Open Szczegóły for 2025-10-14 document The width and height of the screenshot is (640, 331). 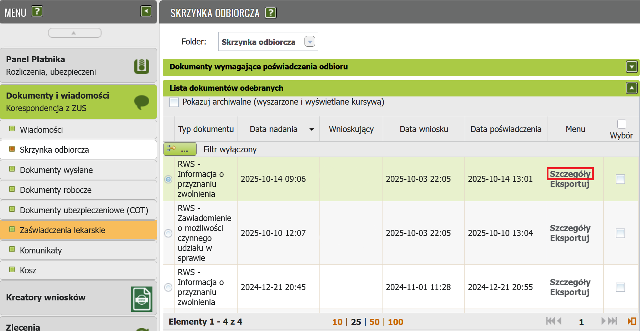coord(570,174)
